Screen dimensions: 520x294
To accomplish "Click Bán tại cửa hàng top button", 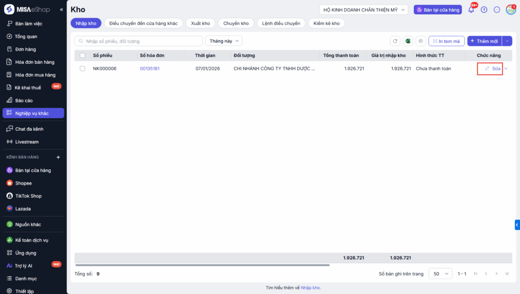I will click(x=438, y=10).
